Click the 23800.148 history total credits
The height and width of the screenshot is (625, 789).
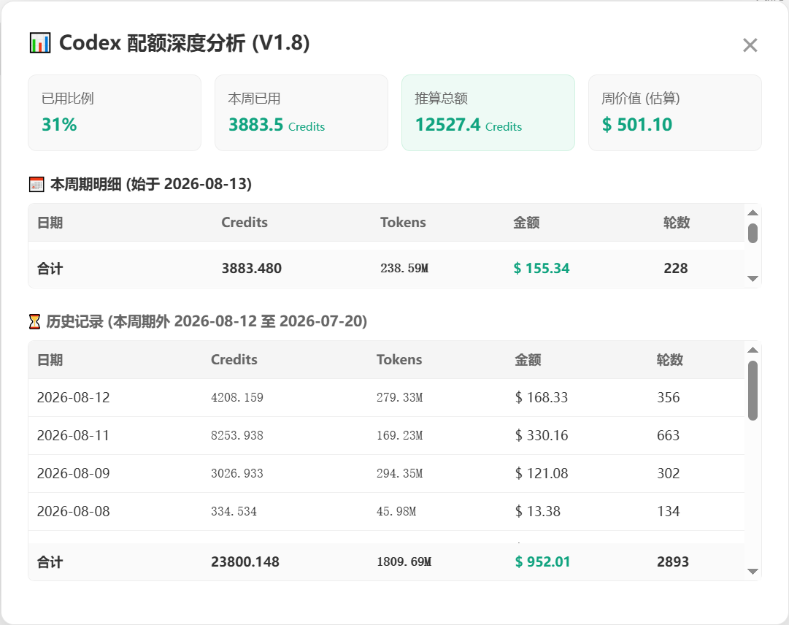(245, 561)
